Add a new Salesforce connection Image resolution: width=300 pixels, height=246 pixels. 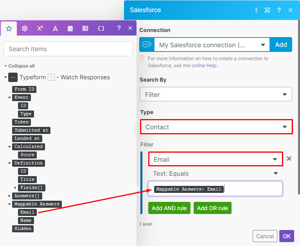pyautogui.click(x=281, y=45)
